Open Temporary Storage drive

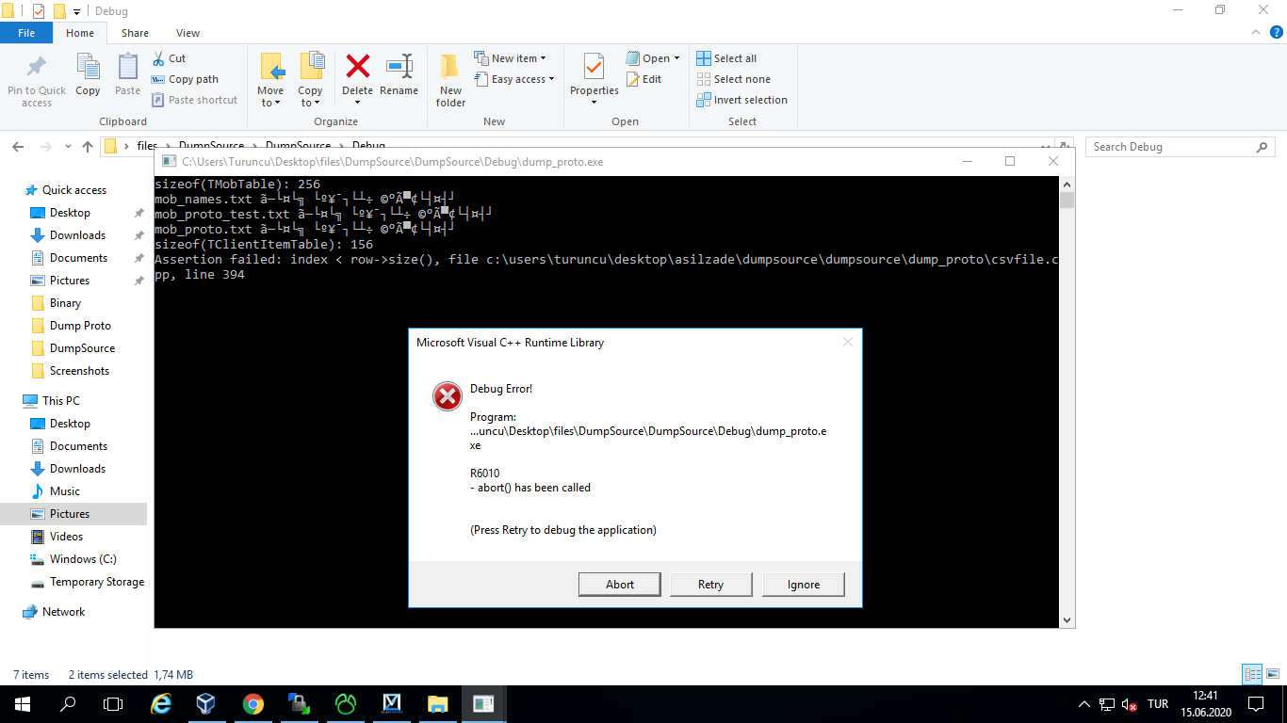click(97, 582)
